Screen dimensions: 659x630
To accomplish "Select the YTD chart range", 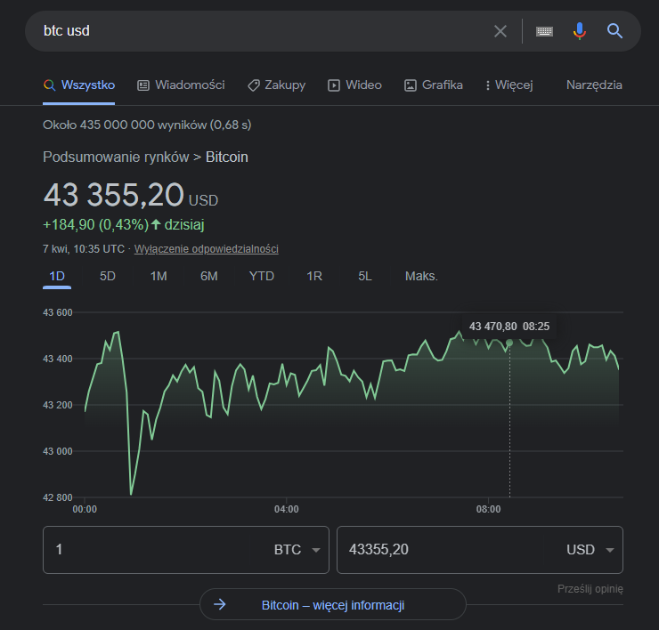I will coord(262,277).
